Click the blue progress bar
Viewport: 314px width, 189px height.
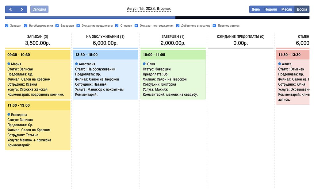[90, 18]
